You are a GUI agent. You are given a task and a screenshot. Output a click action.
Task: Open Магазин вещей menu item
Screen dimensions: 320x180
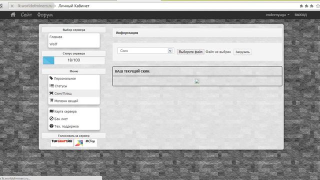pos(74,101)
